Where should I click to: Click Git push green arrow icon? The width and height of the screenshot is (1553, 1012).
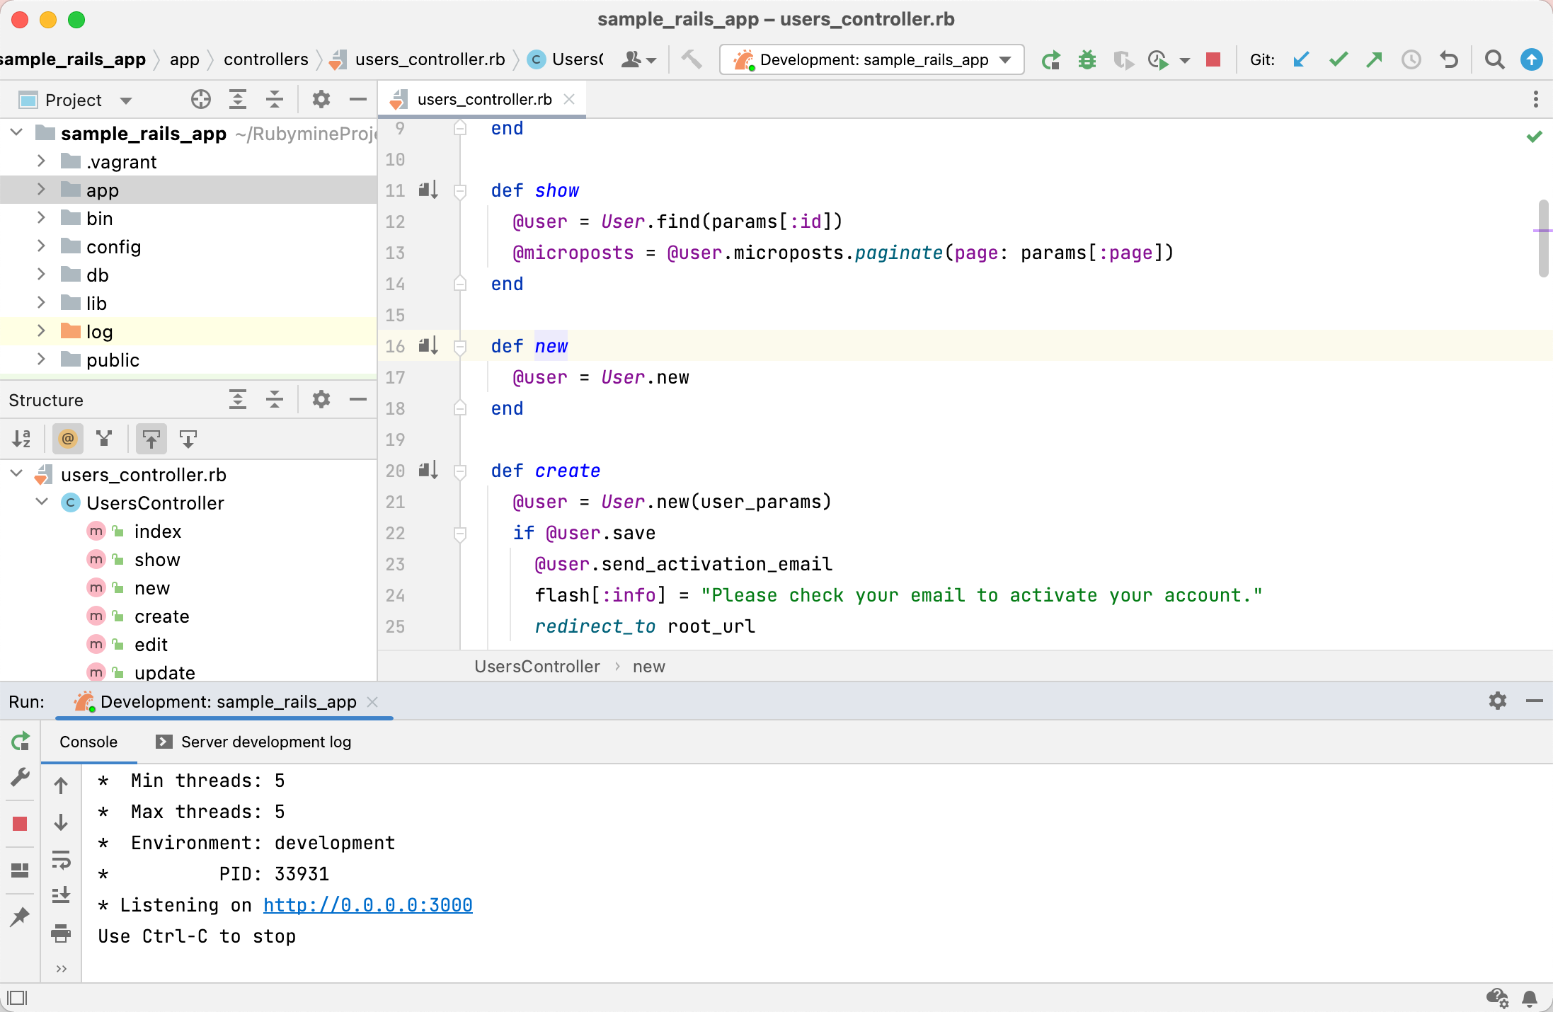click(1374, 60)
